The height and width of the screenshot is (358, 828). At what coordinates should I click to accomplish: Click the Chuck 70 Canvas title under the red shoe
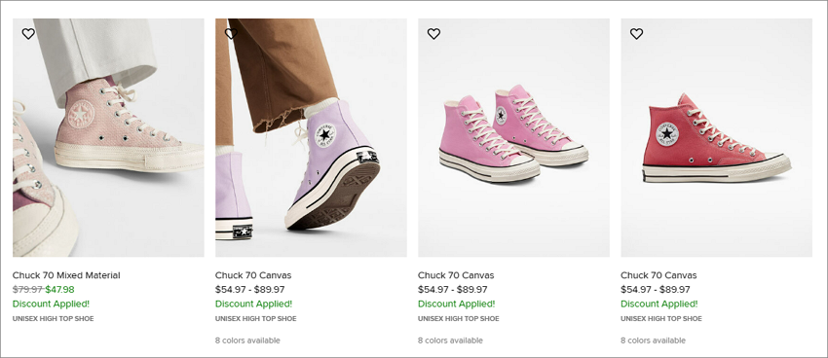659,275
